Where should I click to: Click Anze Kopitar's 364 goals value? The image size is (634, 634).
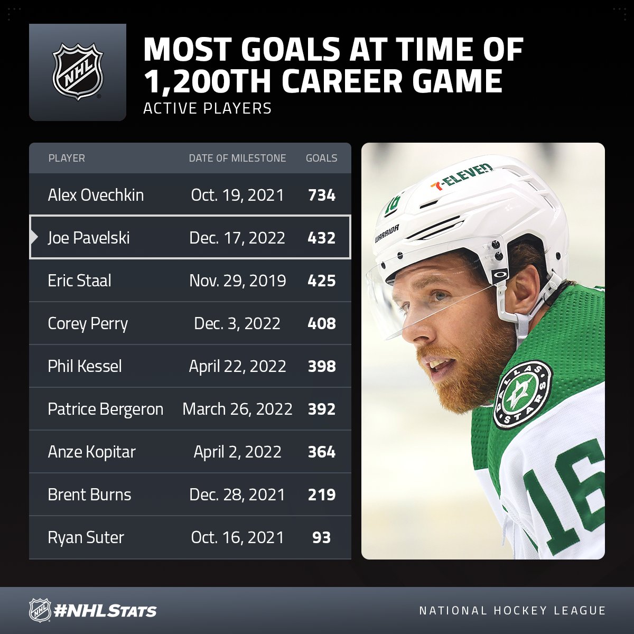pyautogui.click(x=321, y=452)
